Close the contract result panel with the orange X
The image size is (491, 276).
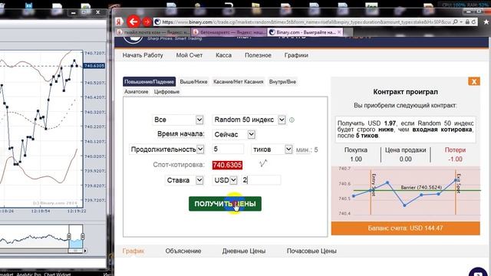pos(474,81)
